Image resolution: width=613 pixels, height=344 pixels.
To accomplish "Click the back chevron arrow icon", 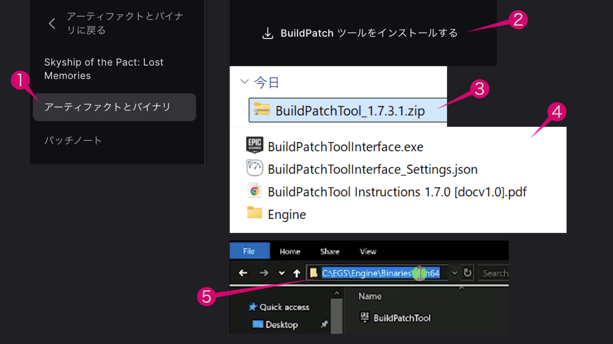I will click(x=52, y=23).
